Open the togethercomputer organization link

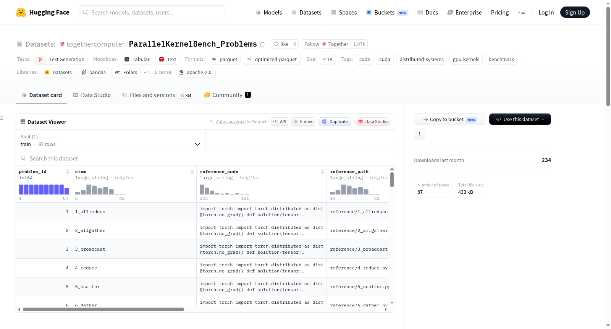click(95, 44)
